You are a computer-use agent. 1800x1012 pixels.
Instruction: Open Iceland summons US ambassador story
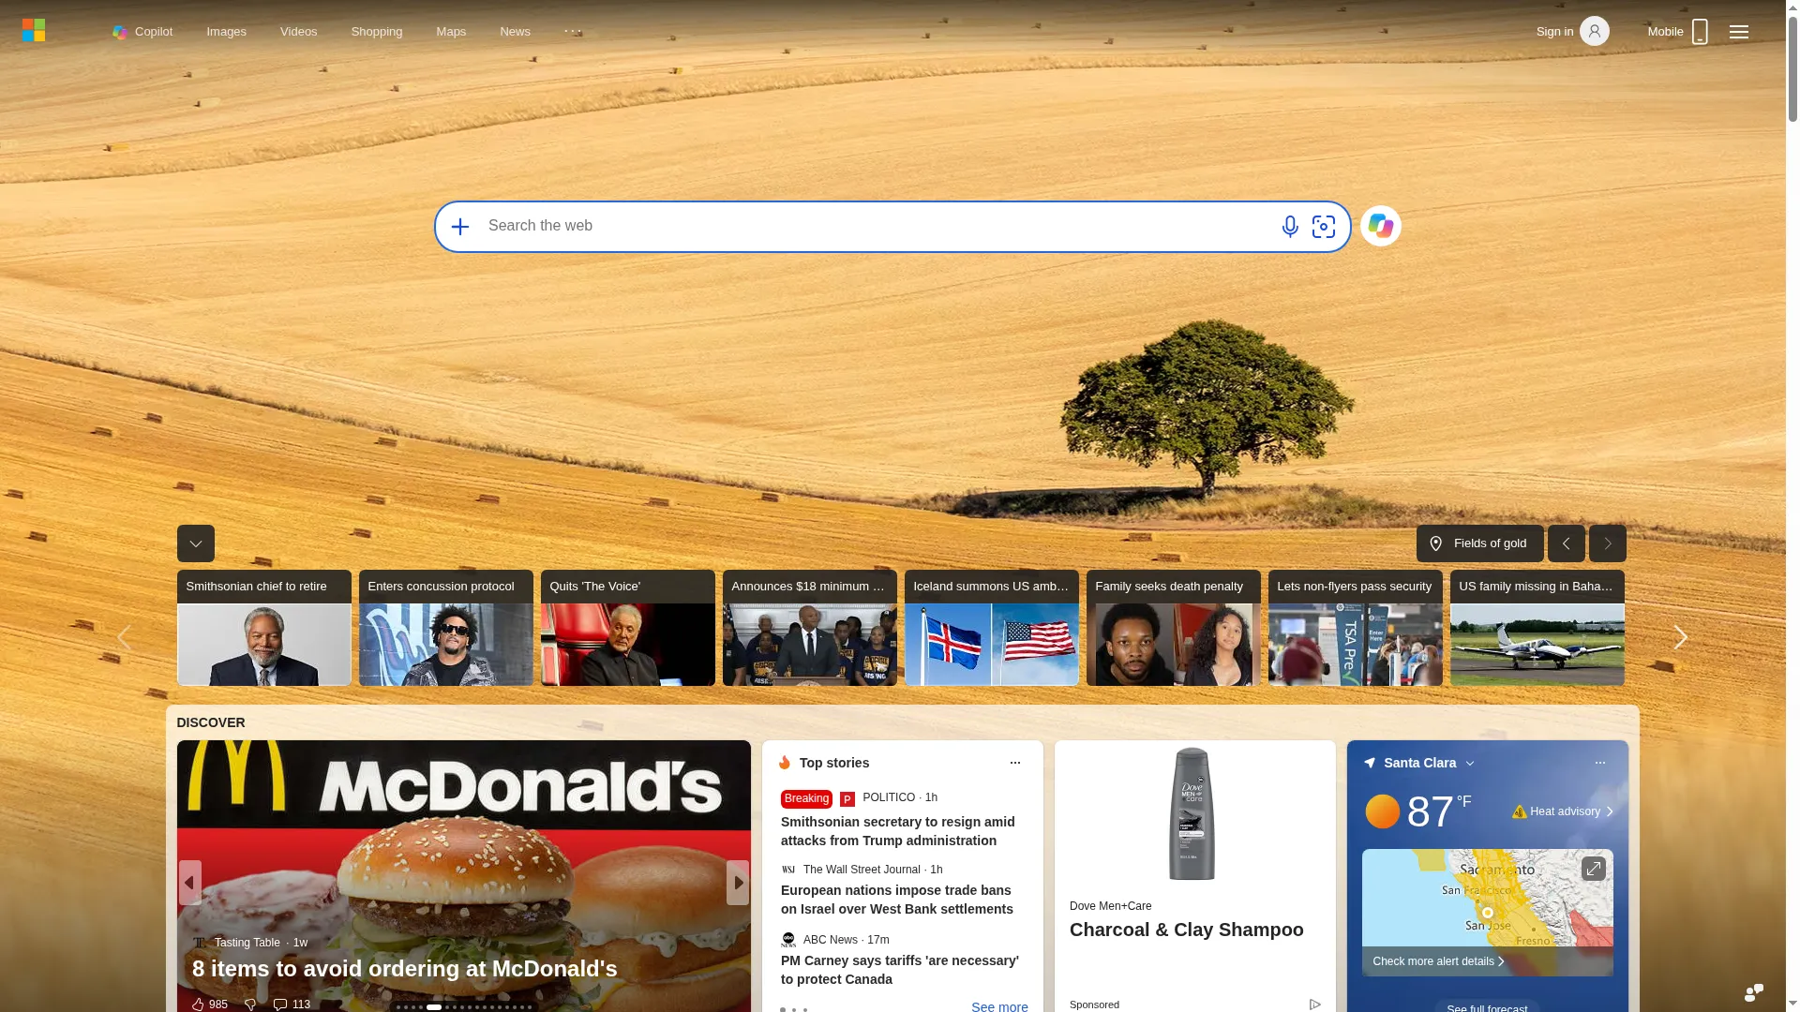(991, 628)
